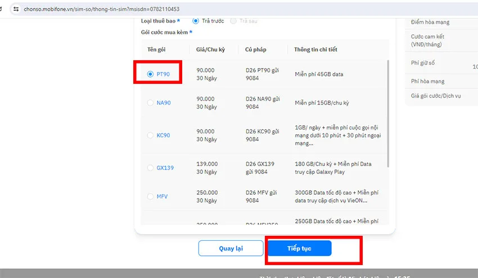
Task: Click the 'Giá gói cước/Dịch vụ' sidebar label
Action: [436, 96]
